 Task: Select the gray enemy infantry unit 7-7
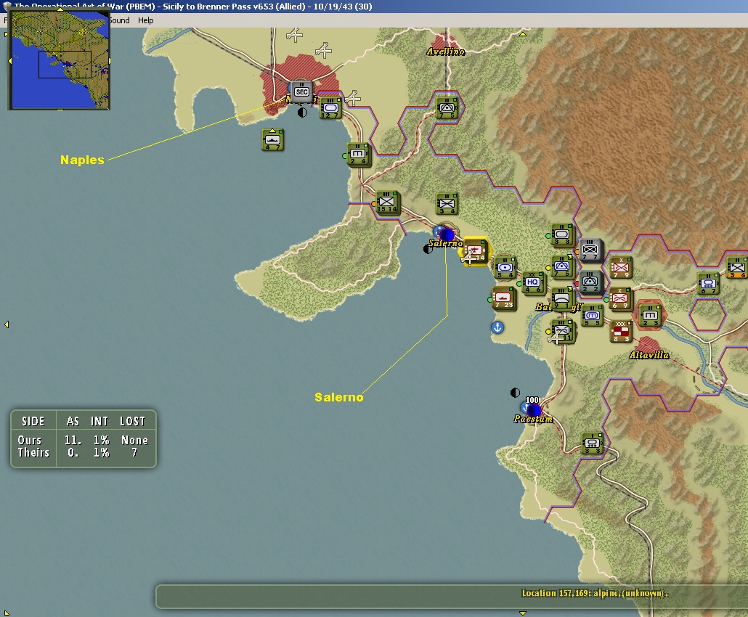(590, 250)
